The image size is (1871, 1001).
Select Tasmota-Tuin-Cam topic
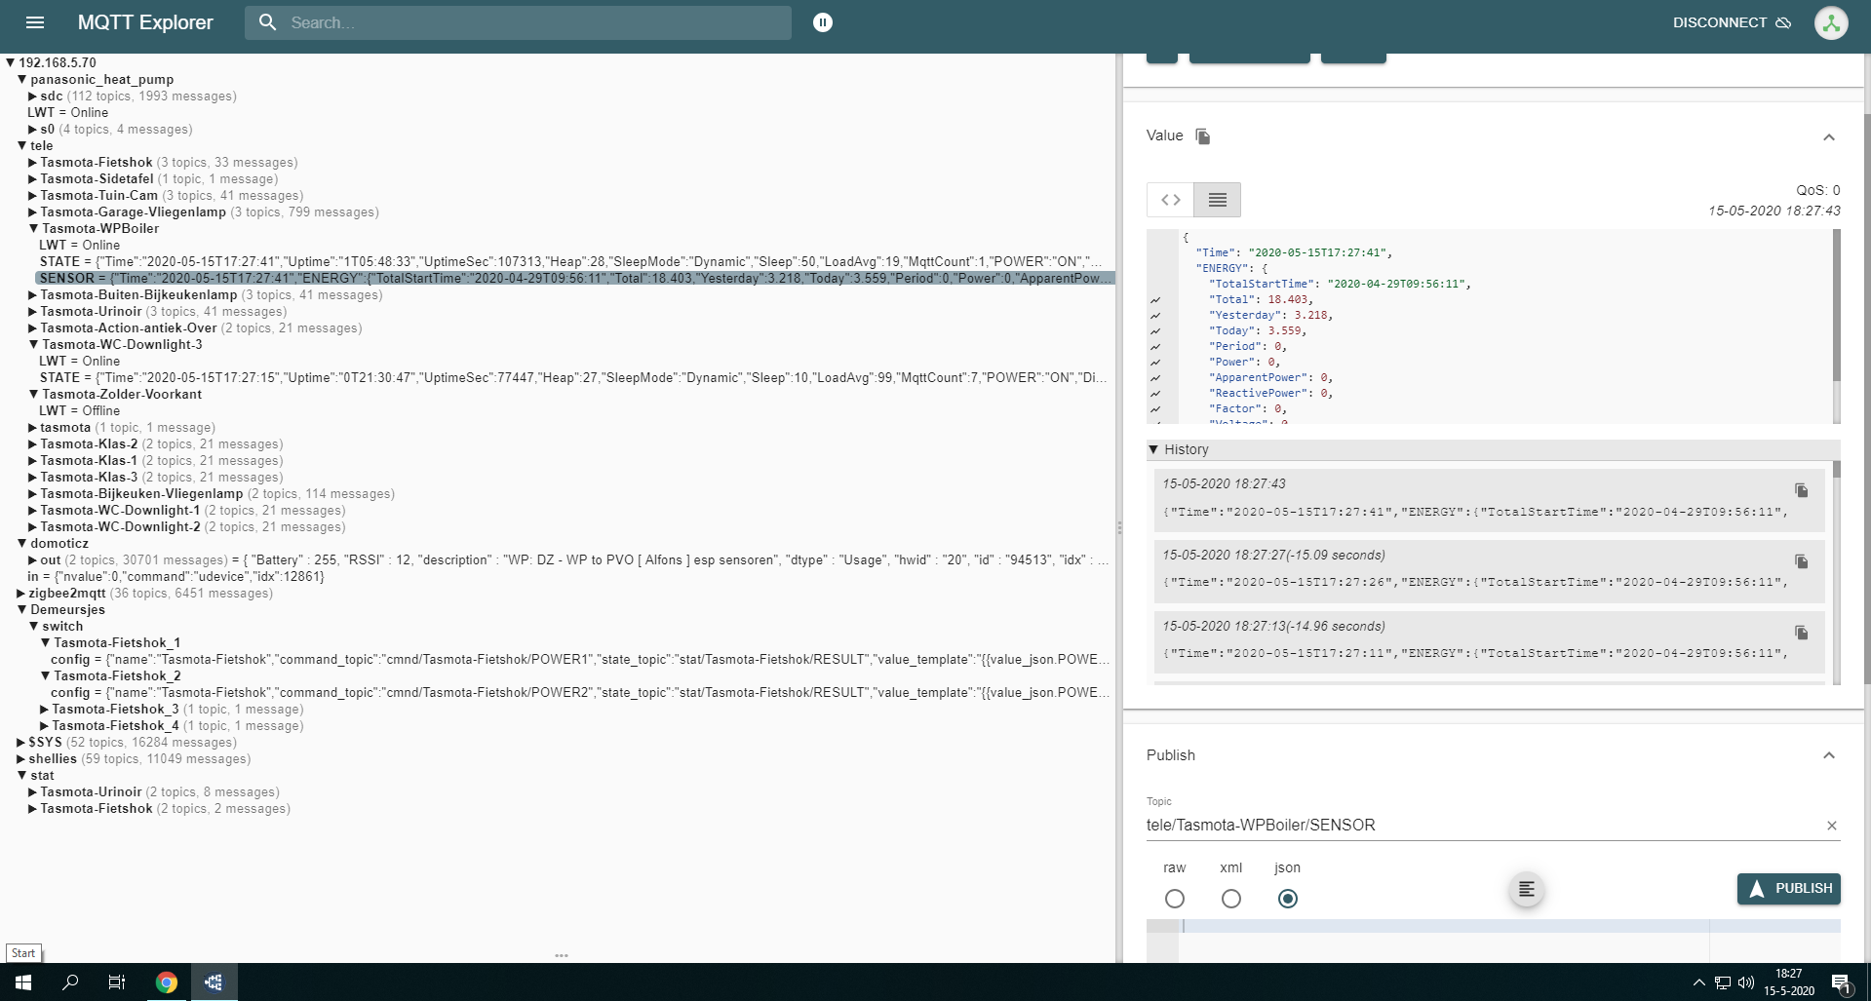[98, 195]
